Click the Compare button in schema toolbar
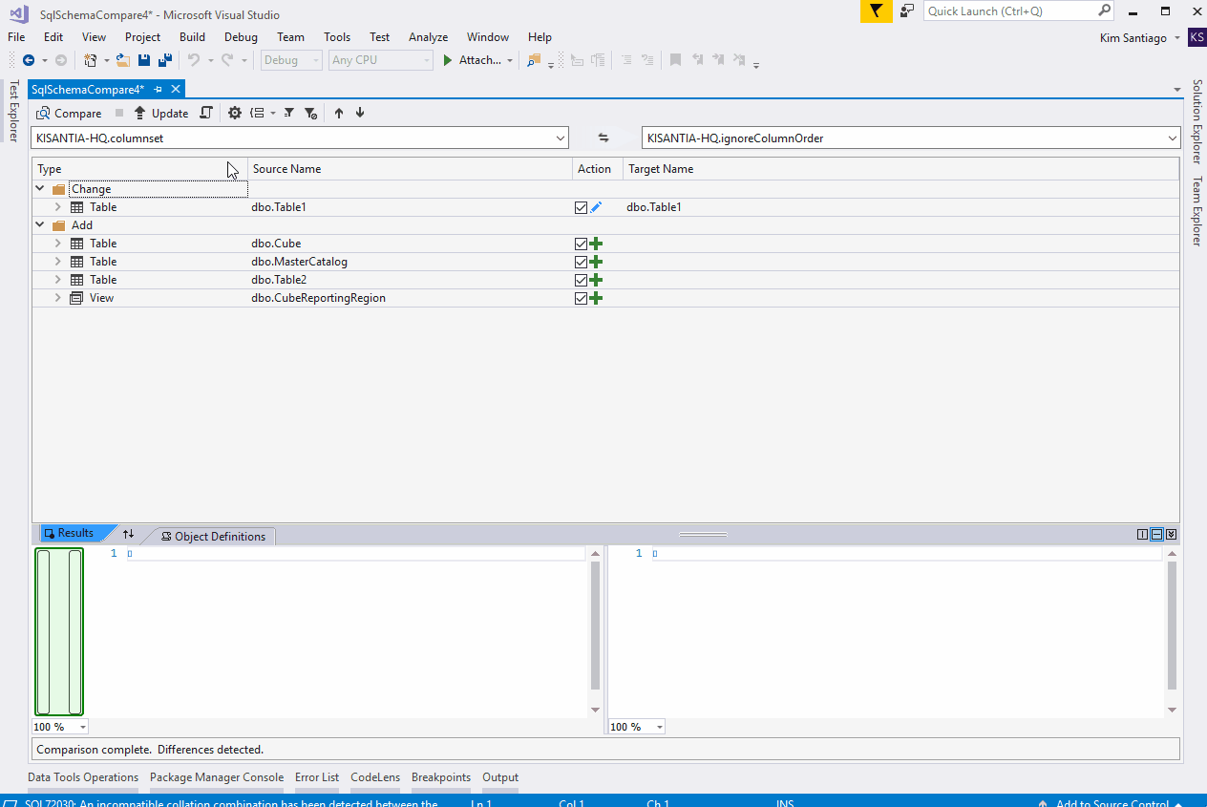Screen dimensions: 1207x807 (69, 113)
